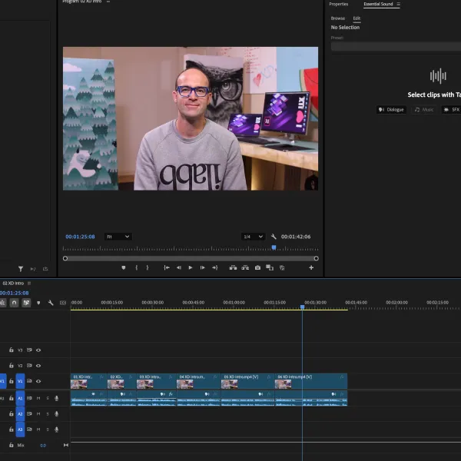The width and height of the screenshot is (461, 461).
Task: Click the proxy toggle icon in Program monitor
Action: tap(282, 267)
